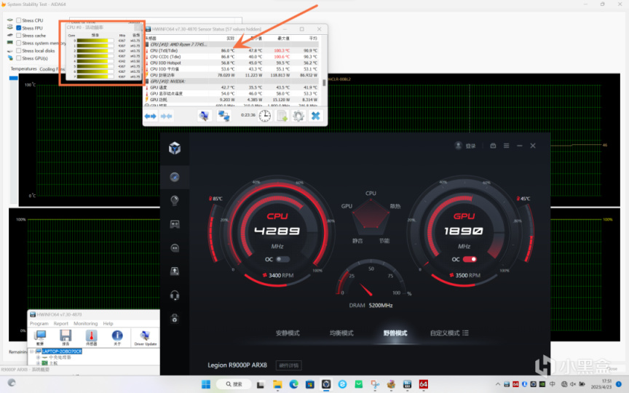Click the expand columns blue arrows in HWiNFO
The width and height of the screenshot is (629, 393).
151,116
